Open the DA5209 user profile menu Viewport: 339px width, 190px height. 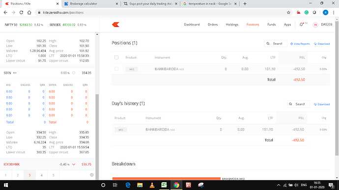(x=322, y=25)
